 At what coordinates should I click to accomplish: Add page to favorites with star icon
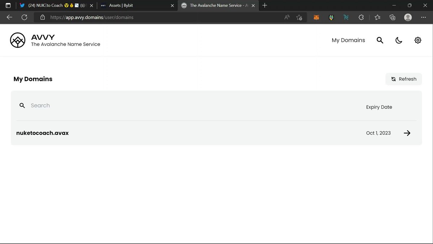(299, 17)
